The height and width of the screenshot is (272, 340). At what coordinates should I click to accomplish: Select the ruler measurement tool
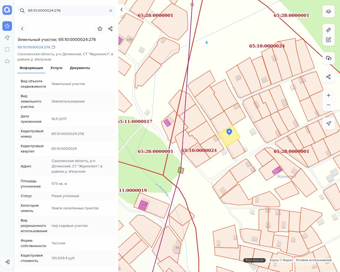tap(329, 30)
